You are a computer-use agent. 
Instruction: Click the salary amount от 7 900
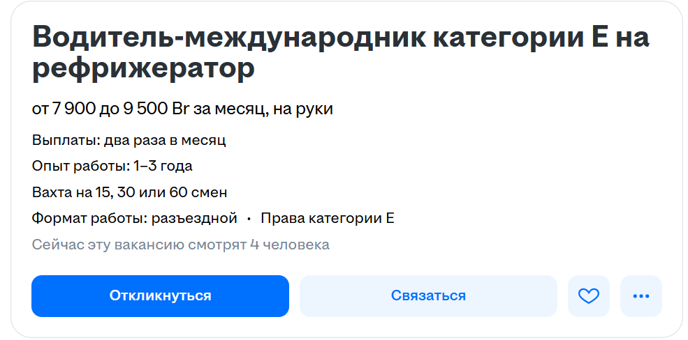pyautogui.click(x=66, y=109)
